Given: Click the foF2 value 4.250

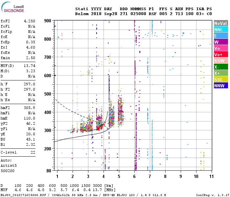Looking at the screenshot, I should (30, 21).
